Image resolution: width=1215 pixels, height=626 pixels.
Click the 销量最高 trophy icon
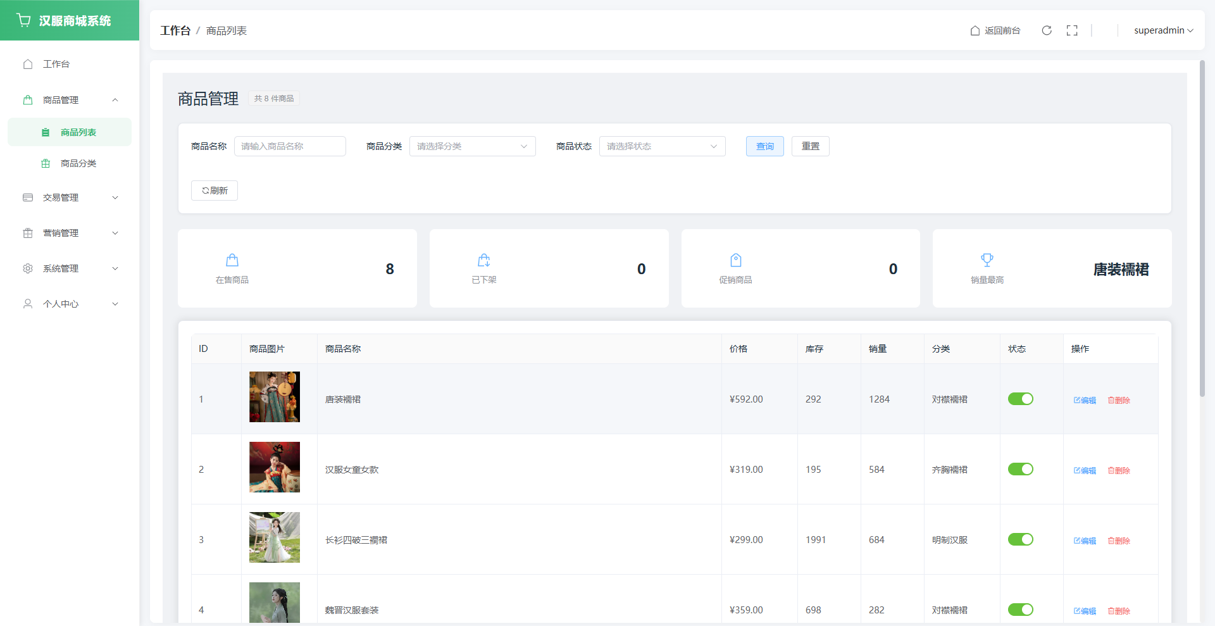coord(987,260)
